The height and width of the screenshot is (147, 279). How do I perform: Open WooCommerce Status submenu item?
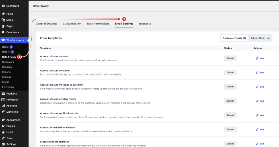5,82
